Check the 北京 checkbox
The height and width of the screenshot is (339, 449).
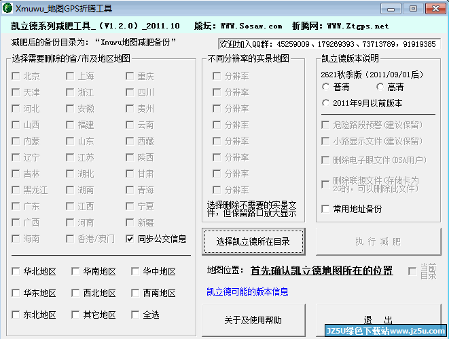(16, 76)
